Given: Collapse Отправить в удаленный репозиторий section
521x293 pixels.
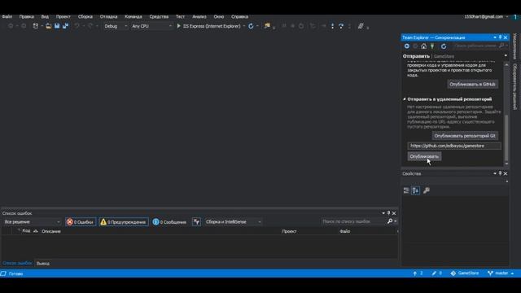Looking at the screenshot, I should pyautogui.click(x=405, y=99).
